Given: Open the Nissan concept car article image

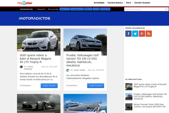Looking at the screenshot, I should [39, 103].
